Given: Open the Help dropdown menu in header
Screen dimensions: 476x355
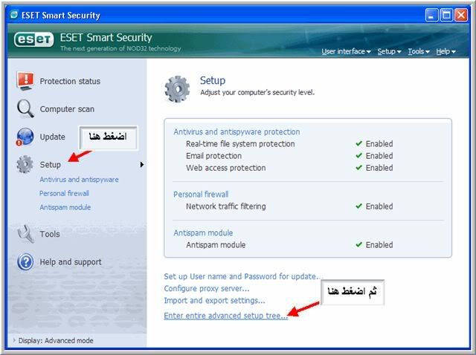Looking at the screenshot, I should [x=446, y=51].
